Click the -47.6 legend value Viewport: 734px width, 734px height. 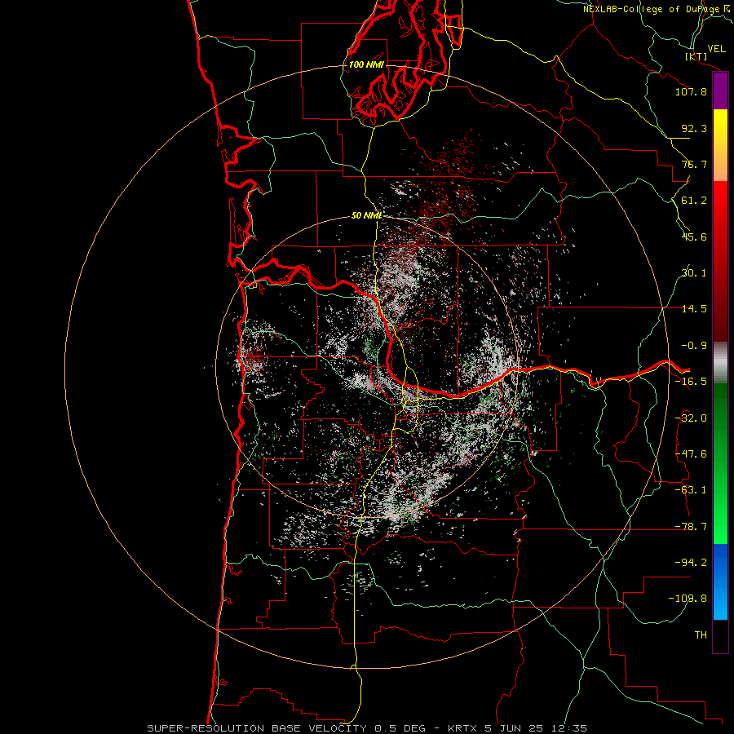click(x=691, y=454)
